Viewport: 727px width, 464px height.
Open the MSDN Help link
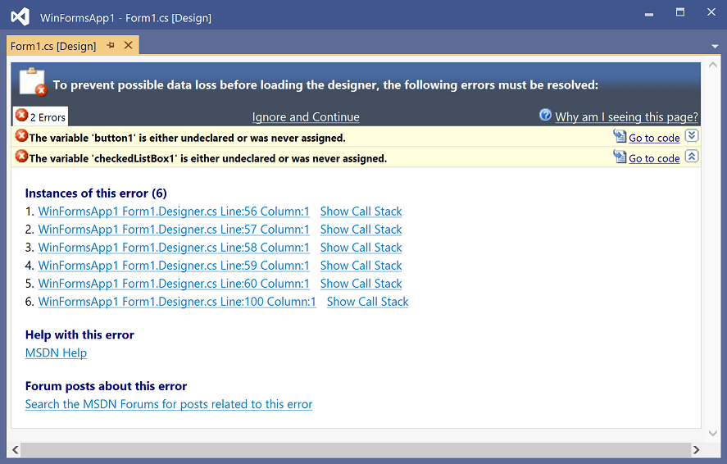click(x=56, y=353)
